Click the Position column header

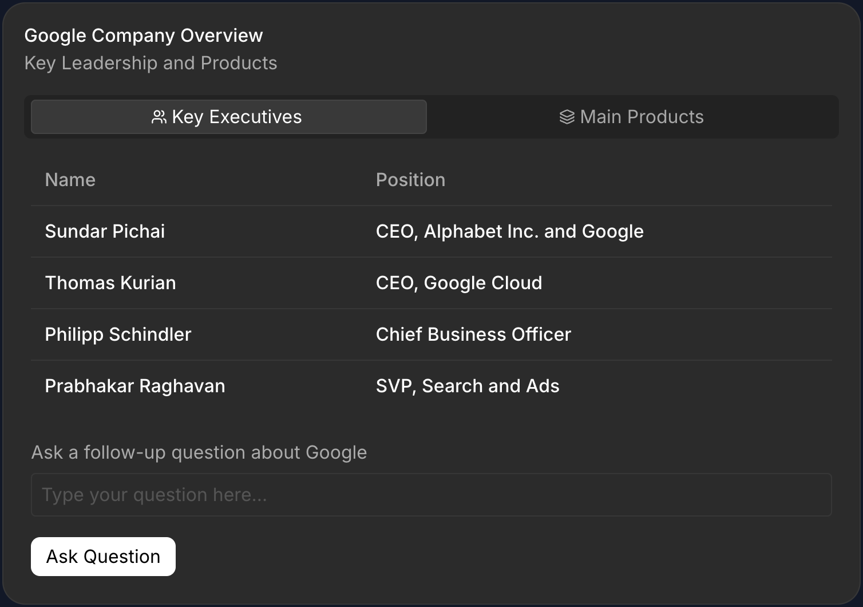410,180
